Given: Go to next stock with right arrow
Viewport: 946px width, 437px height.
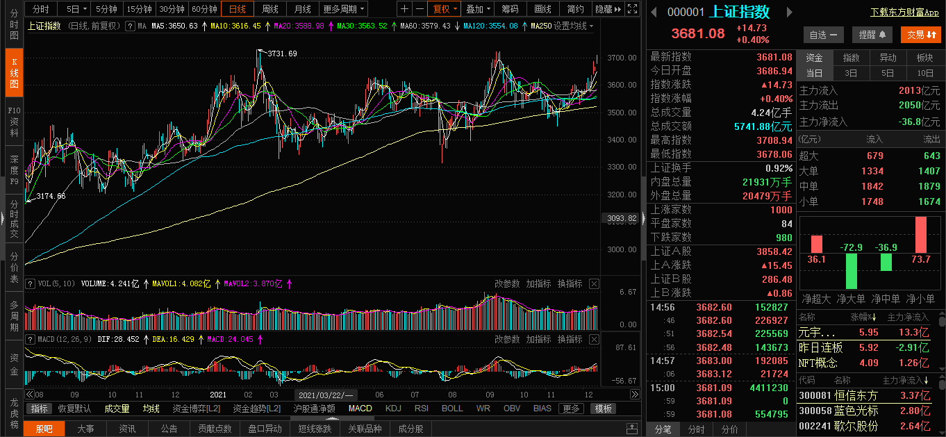Looking at the screenshot, I should (789, 13).
